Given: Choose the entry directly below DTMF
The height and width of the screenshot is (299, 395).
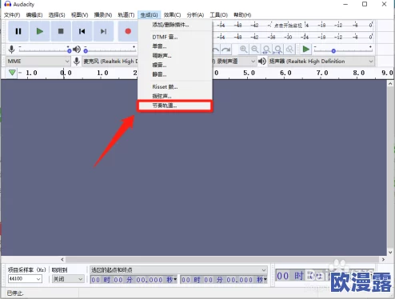Looking at the screenshot, I should click(x=175, y=46).
